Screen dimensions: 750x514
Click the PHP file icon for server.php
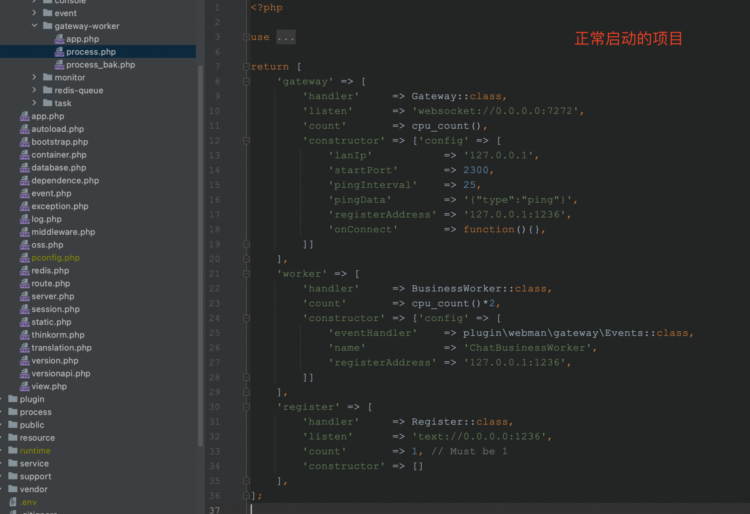click(x=25, y=296)
